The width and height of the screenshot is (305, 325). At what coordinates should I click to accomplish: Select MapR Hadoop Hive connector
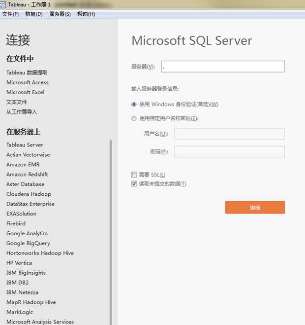(31, 302)
